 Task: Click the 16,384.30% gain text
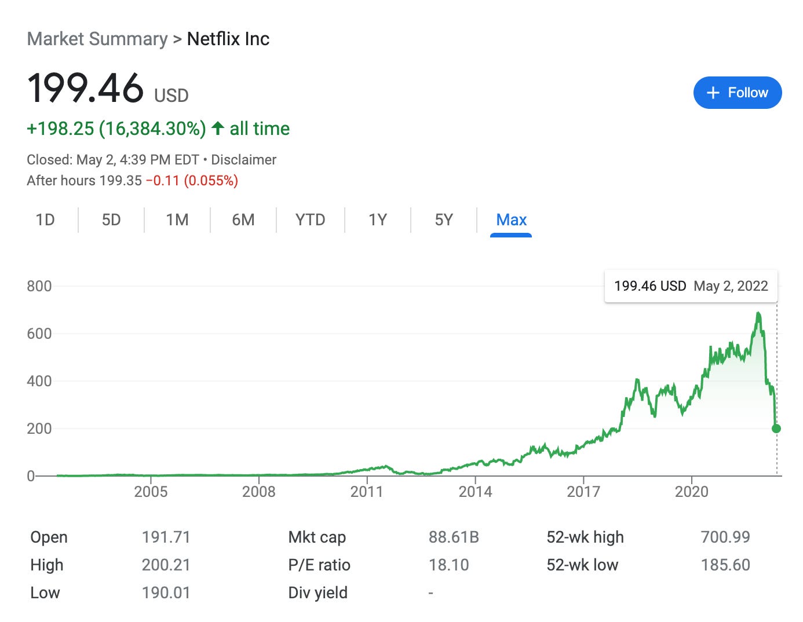click(x=154, y=129)
